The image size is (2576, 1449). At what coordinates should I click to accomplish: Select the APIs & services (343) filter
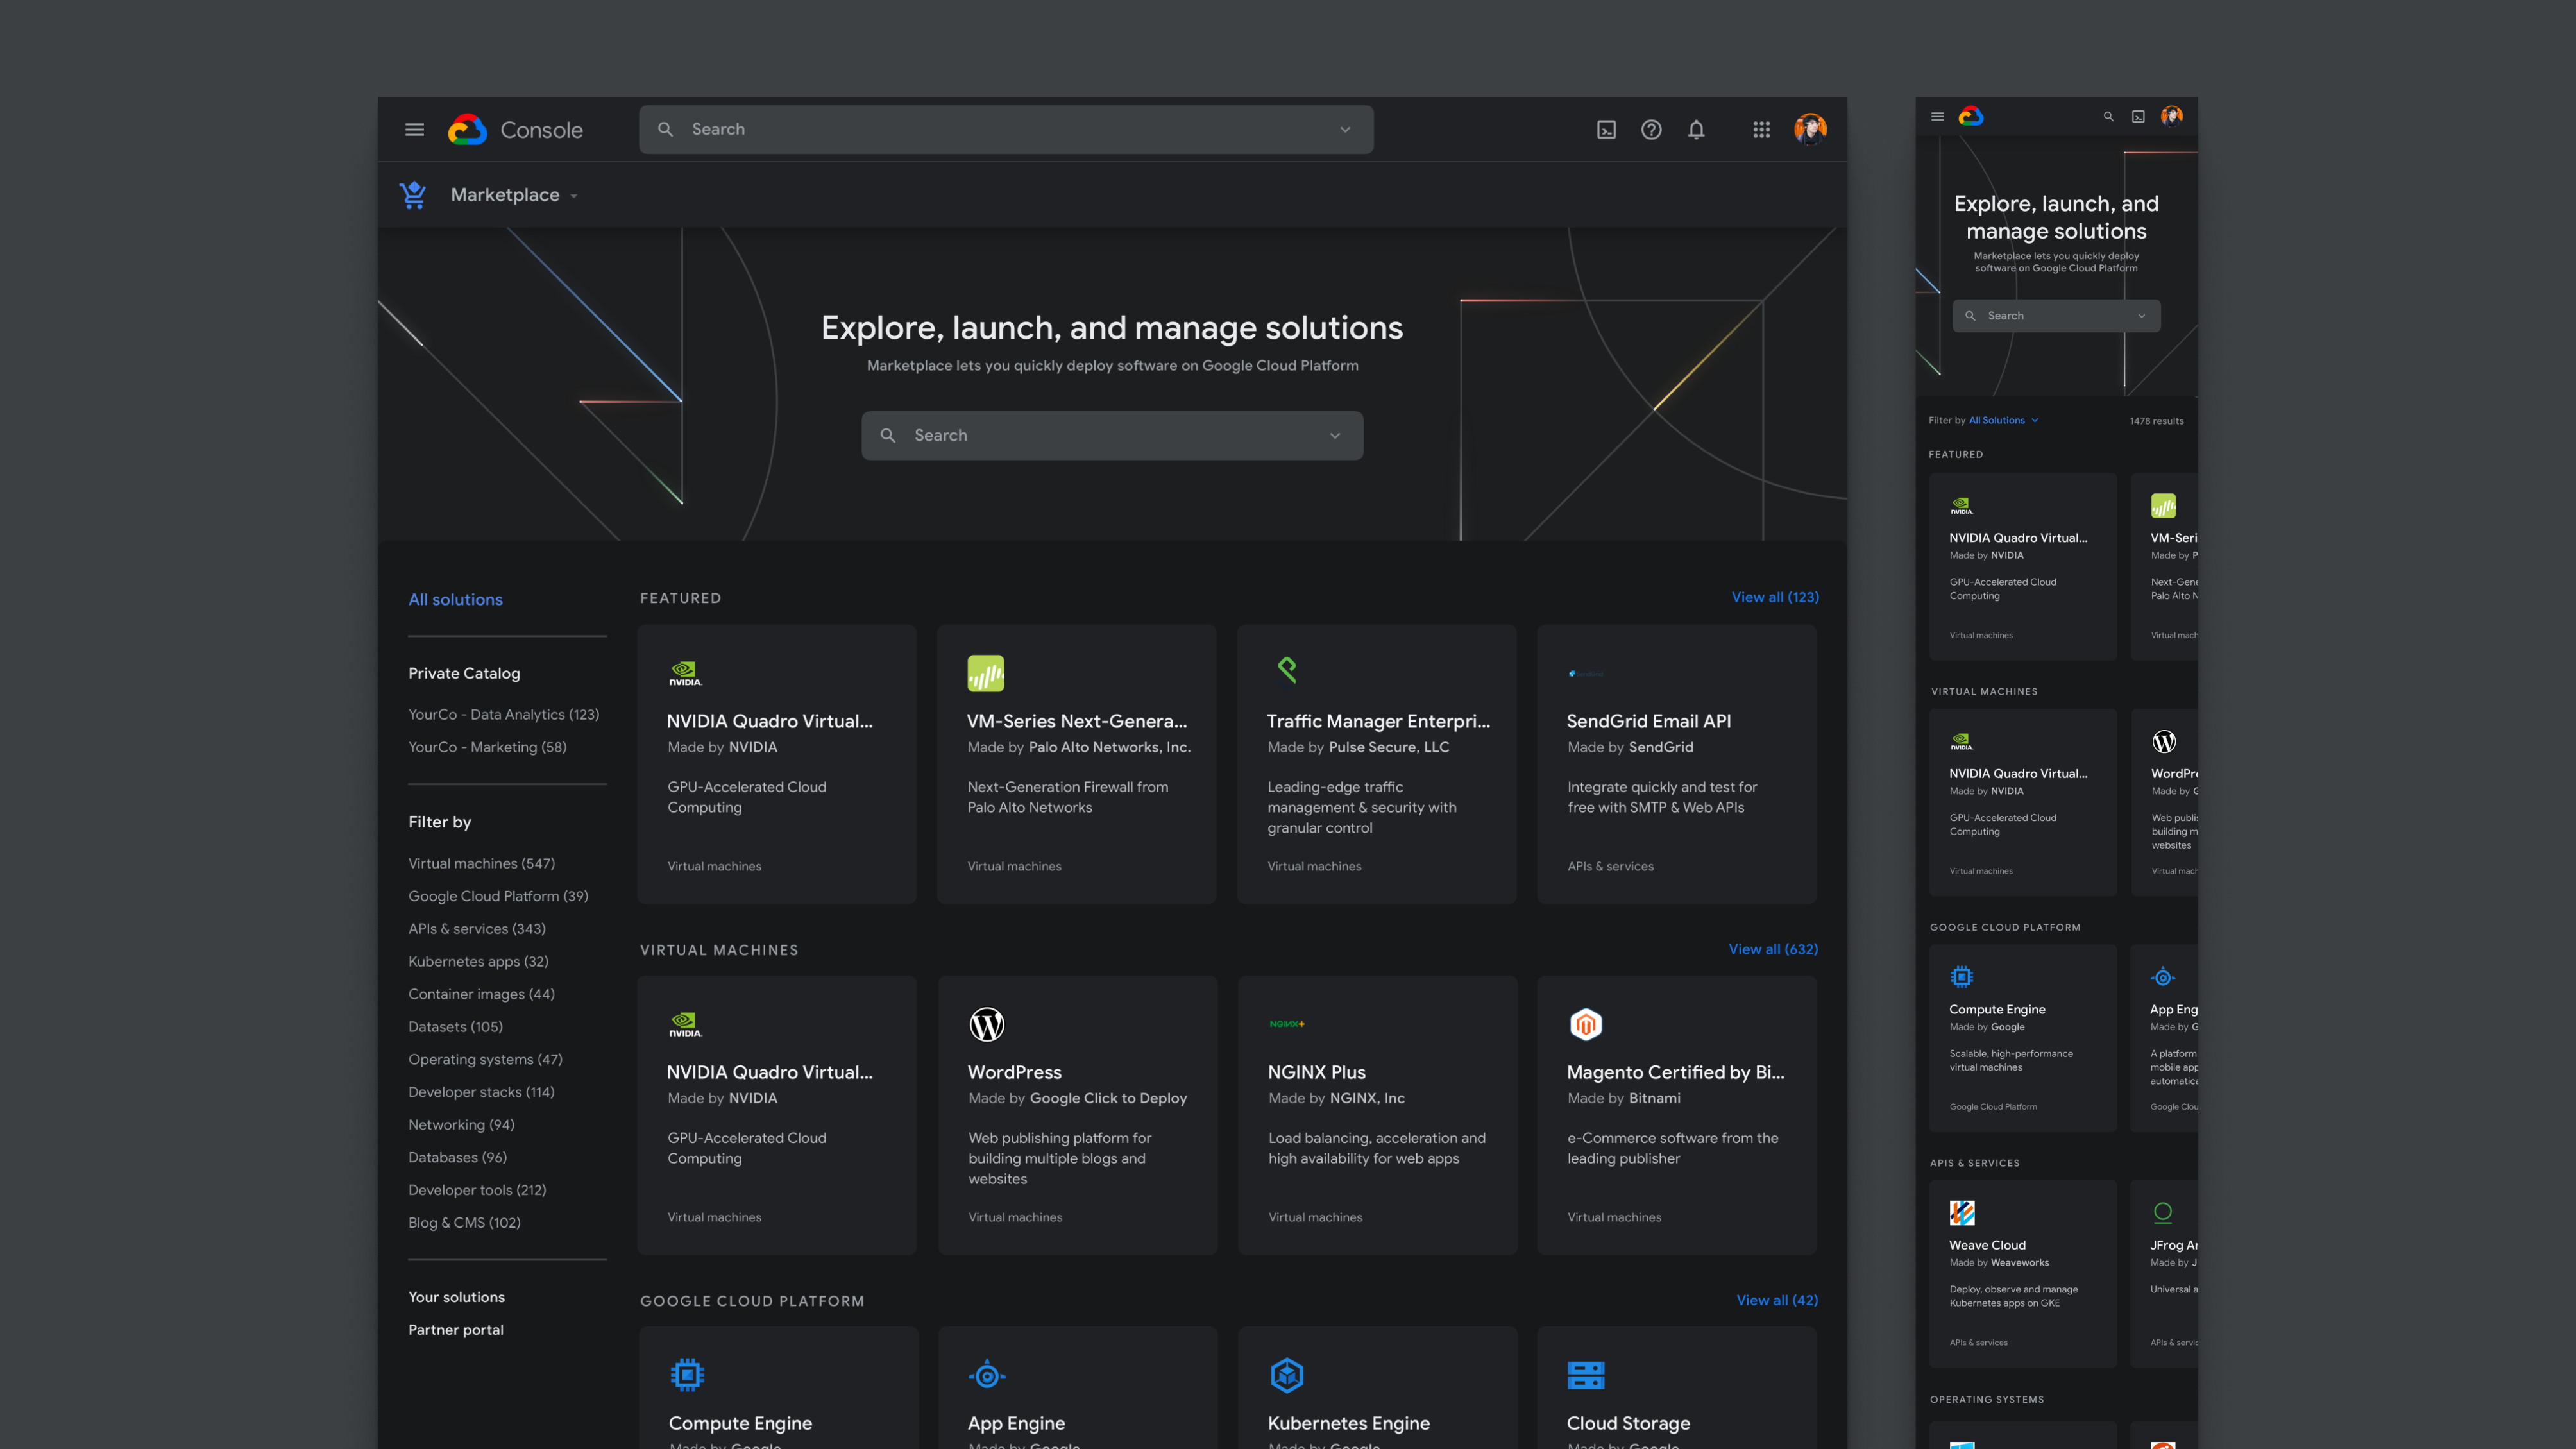click(x=477, y=929)
